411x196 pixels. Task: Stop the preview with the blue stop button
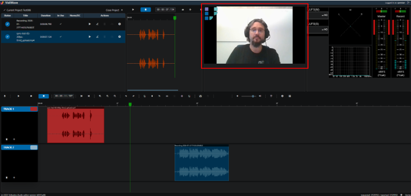coord(145,9)
